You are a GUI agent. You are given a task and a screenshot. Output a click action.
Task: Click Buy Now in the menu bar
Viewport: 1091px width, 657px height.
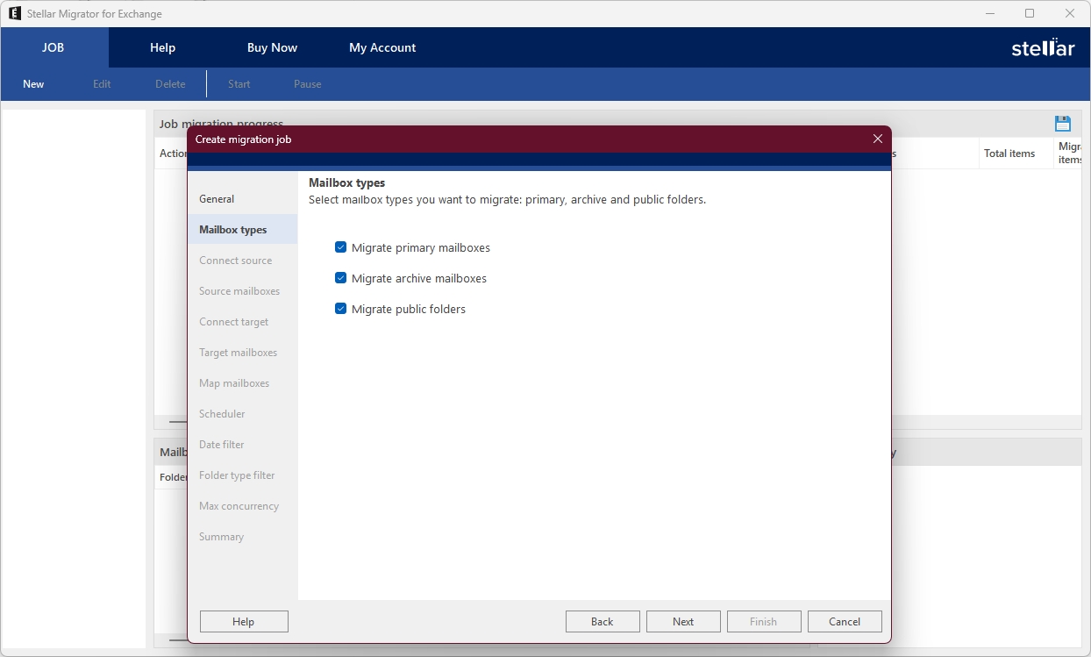[x=272, y=47]
